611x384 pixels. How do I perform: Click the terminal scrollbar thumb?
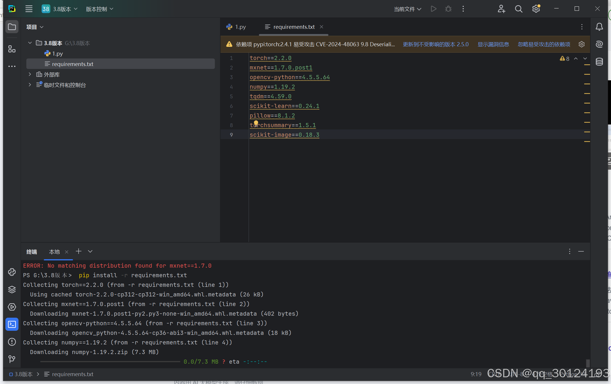[588, 363]
